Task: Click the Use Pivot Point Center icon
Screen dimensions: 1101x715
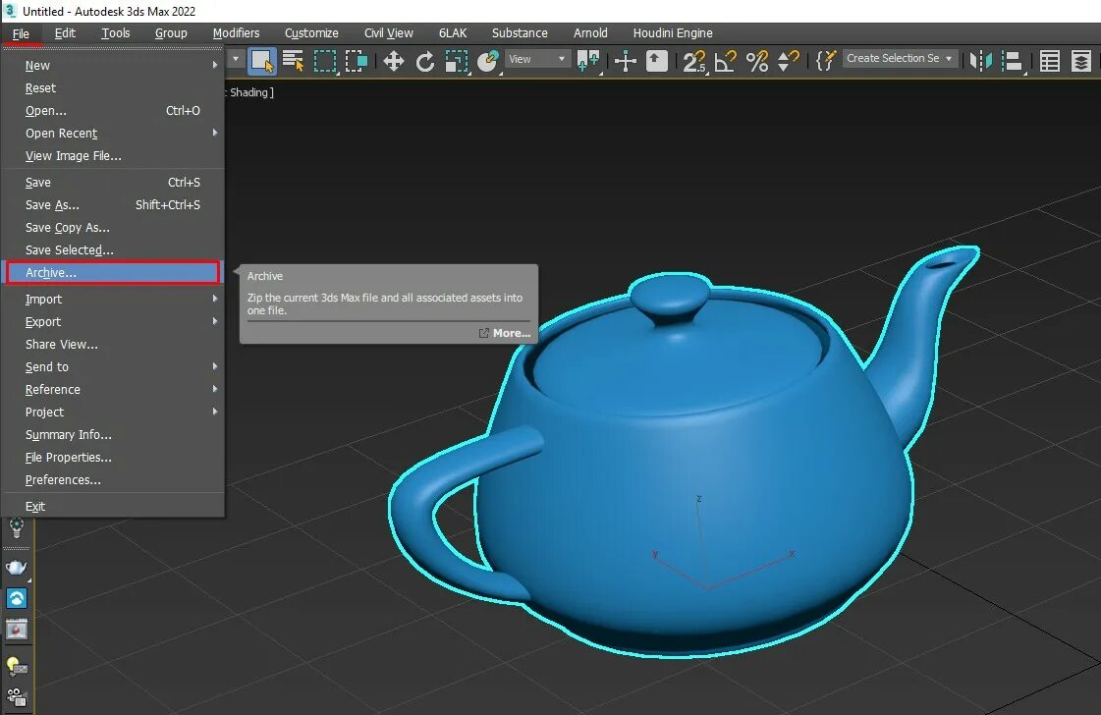Action: [587, 61]
